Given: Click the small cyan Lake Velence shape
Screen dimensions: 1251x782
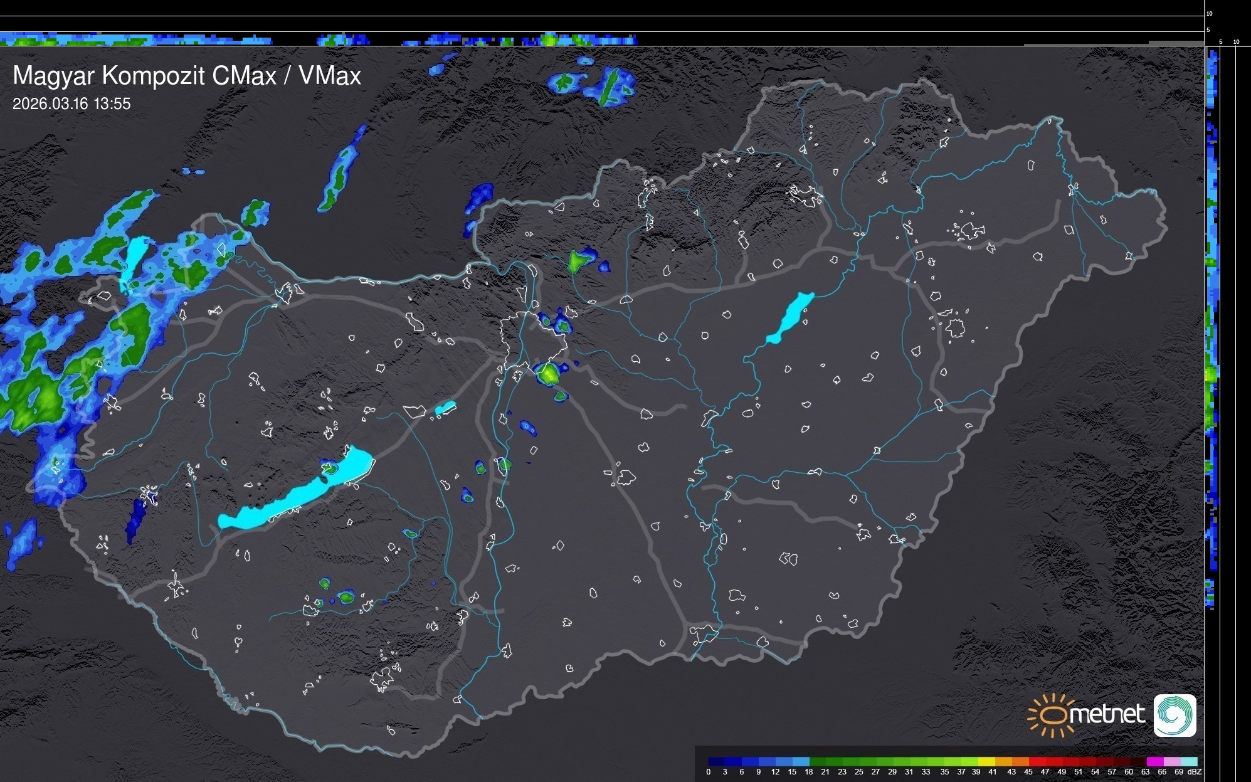Looking at the screenshot, I should click(x=445, y=408).
